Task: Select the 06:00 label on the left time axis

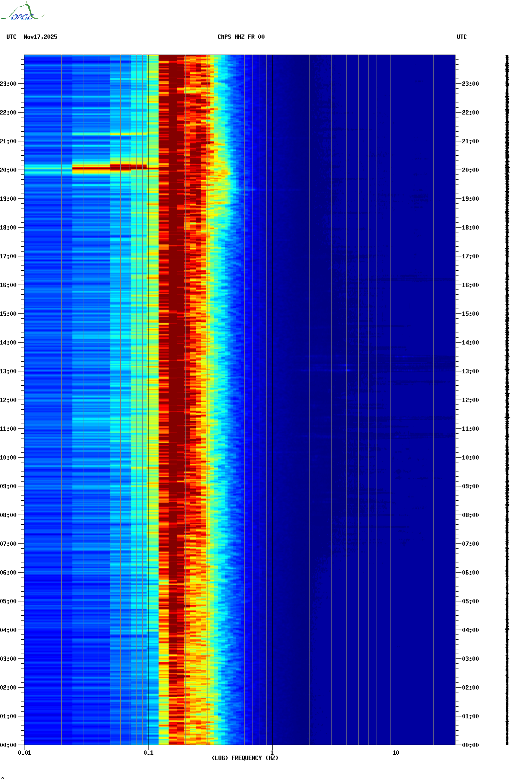Action: [x=8, y=573]
